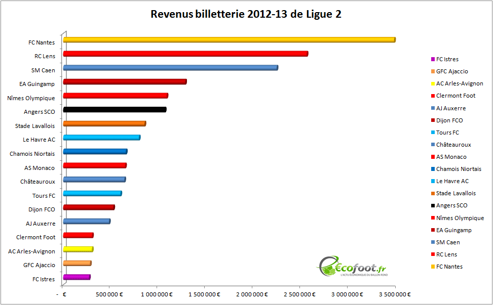Select the Clermont Foot bar
The image size is (493, 305).
79,235
